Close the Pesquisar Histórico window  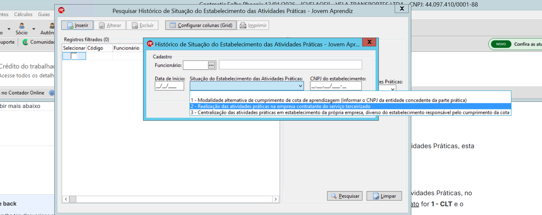(402, 8)
